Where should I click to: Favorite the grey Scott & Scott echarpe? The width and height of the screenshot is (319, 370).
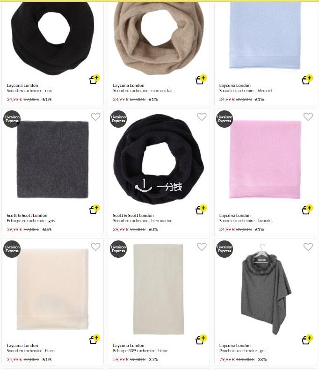click(x=95, y=116)
